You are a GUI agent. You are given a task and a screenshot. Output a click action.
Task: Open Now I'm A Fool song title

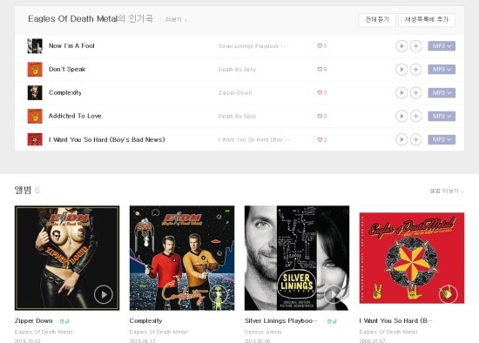[71, 46]
